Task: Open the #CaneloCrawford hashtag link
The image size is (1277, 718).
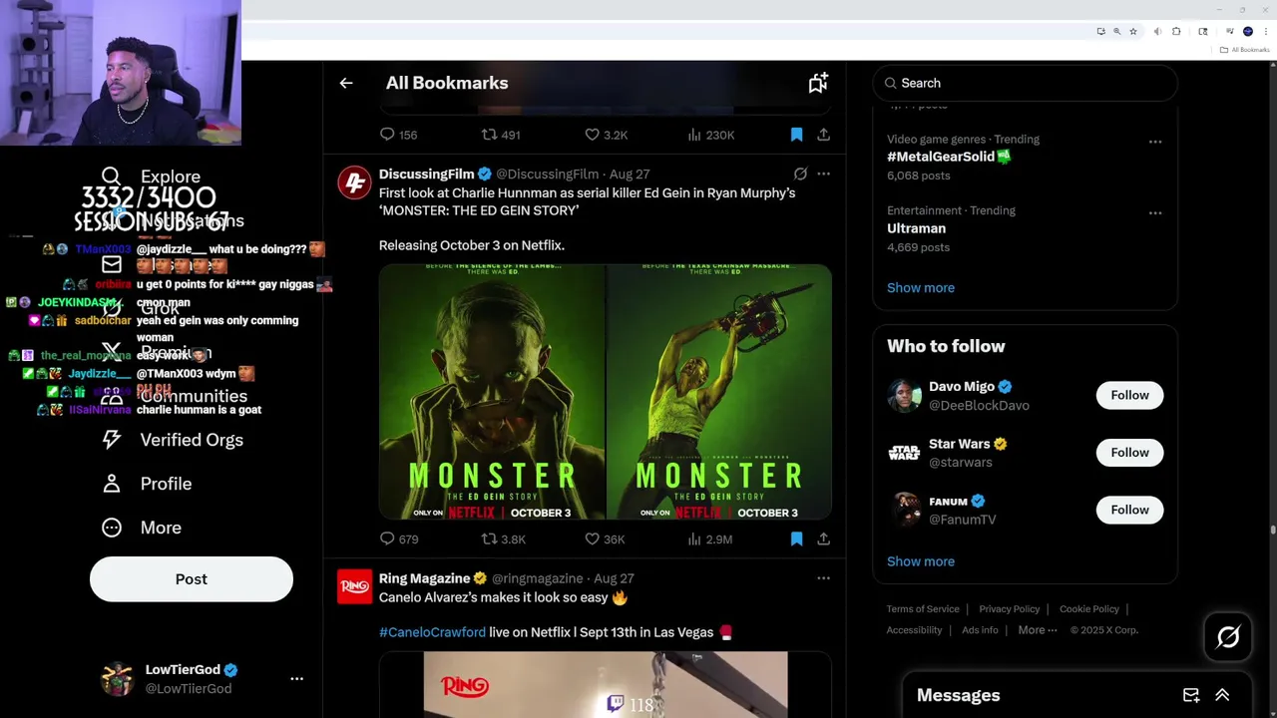Action: click(x=432, y=632)
